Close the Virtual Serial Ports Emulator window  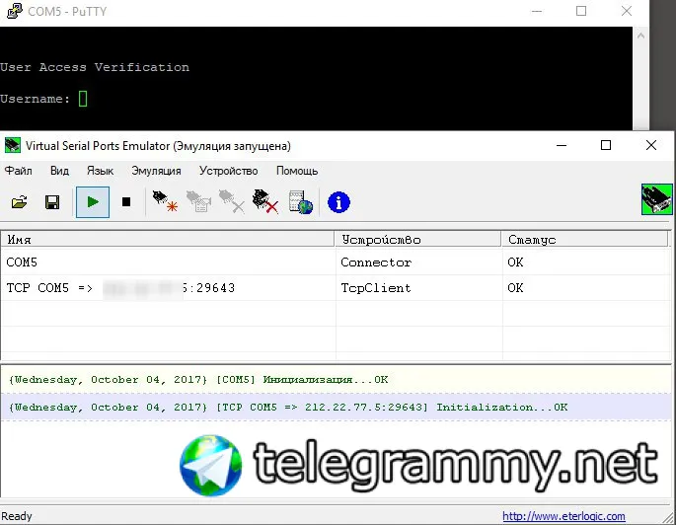pyautogui.click(x=651, y=145)
